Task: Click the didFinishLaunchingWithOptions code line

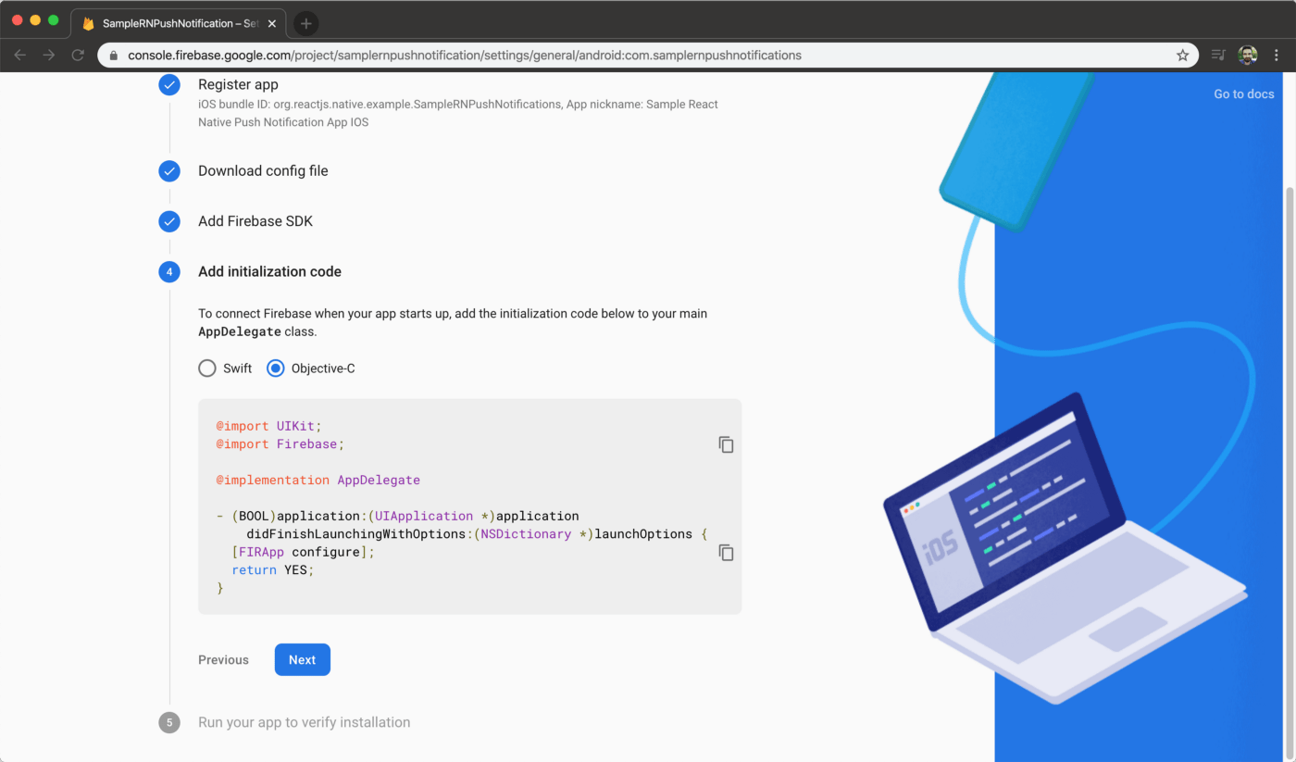Action: click(x=477, y=534)
